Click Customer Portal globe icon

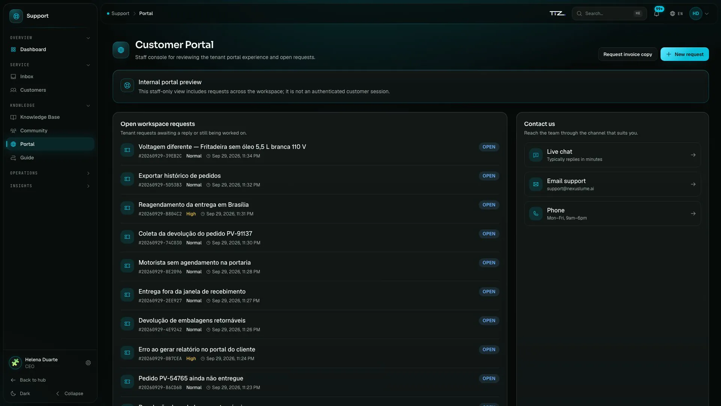tap(121, 50)
